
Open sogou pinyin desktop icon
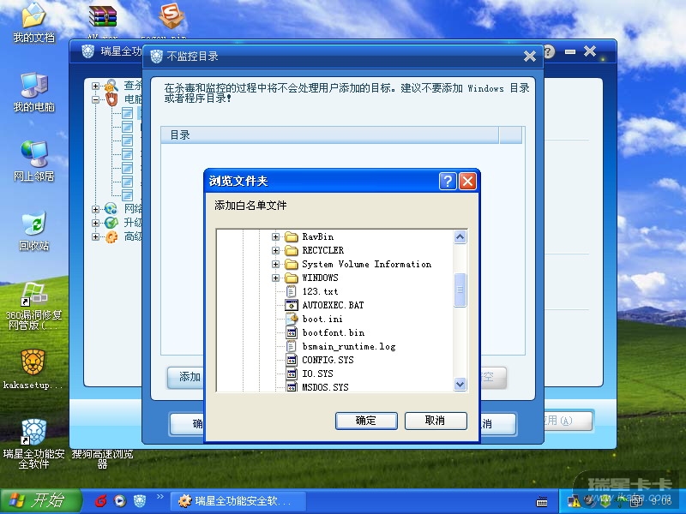[171, 17]
